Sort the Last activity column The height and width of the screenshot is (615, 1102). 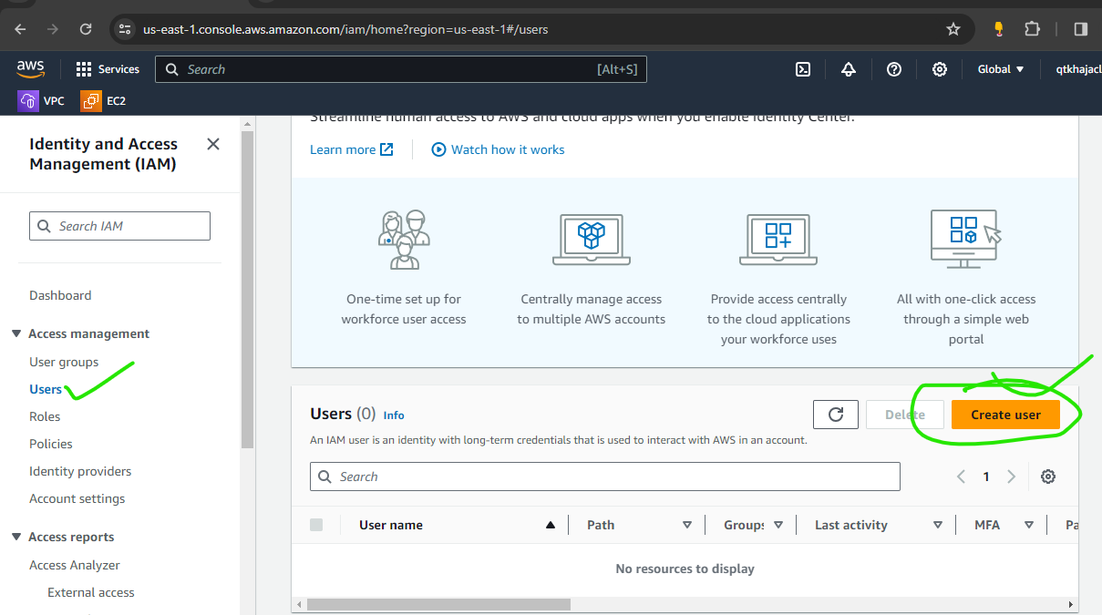938,525
